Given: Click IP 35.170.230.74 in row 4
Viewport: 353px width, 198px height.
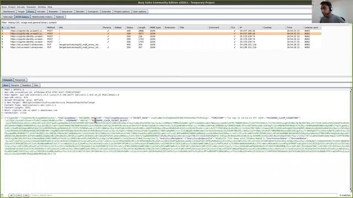Looking at the screenshot, I should pos(247,36).
